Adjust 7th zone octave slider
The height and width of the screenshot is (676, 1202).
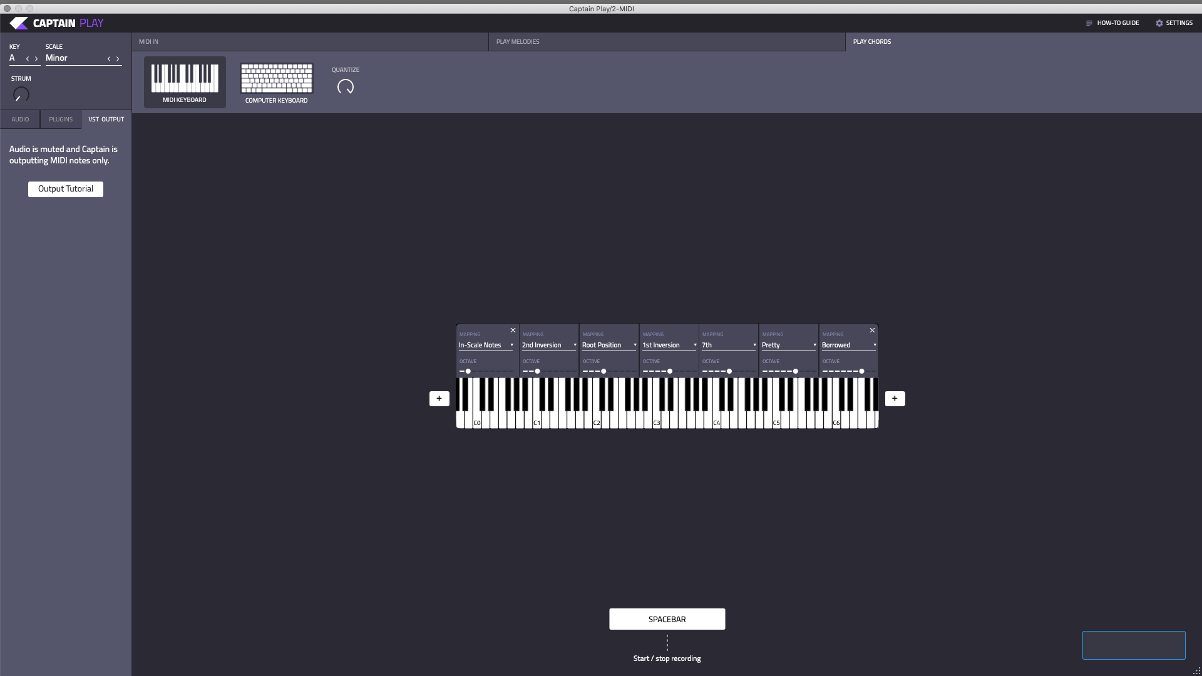pyautogui.click(x=729, y=371)
